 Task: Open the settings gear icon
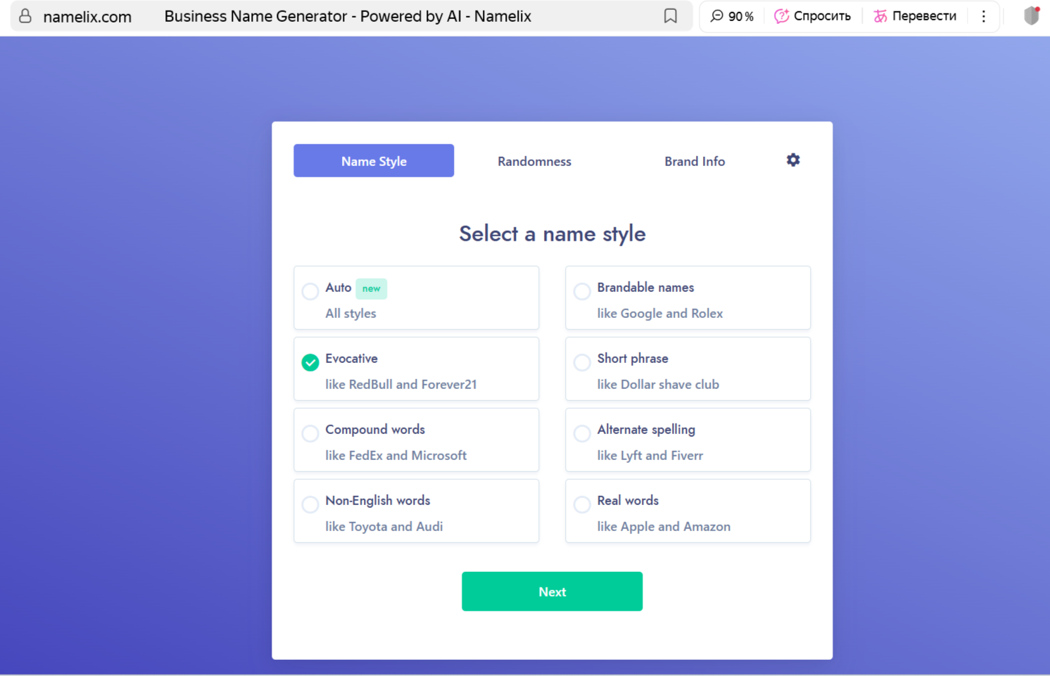pyautogui.click(x=792, y=160)
